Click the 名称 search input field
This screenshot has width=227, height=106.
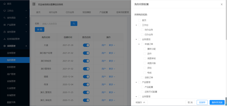click(x=56, y=24)
